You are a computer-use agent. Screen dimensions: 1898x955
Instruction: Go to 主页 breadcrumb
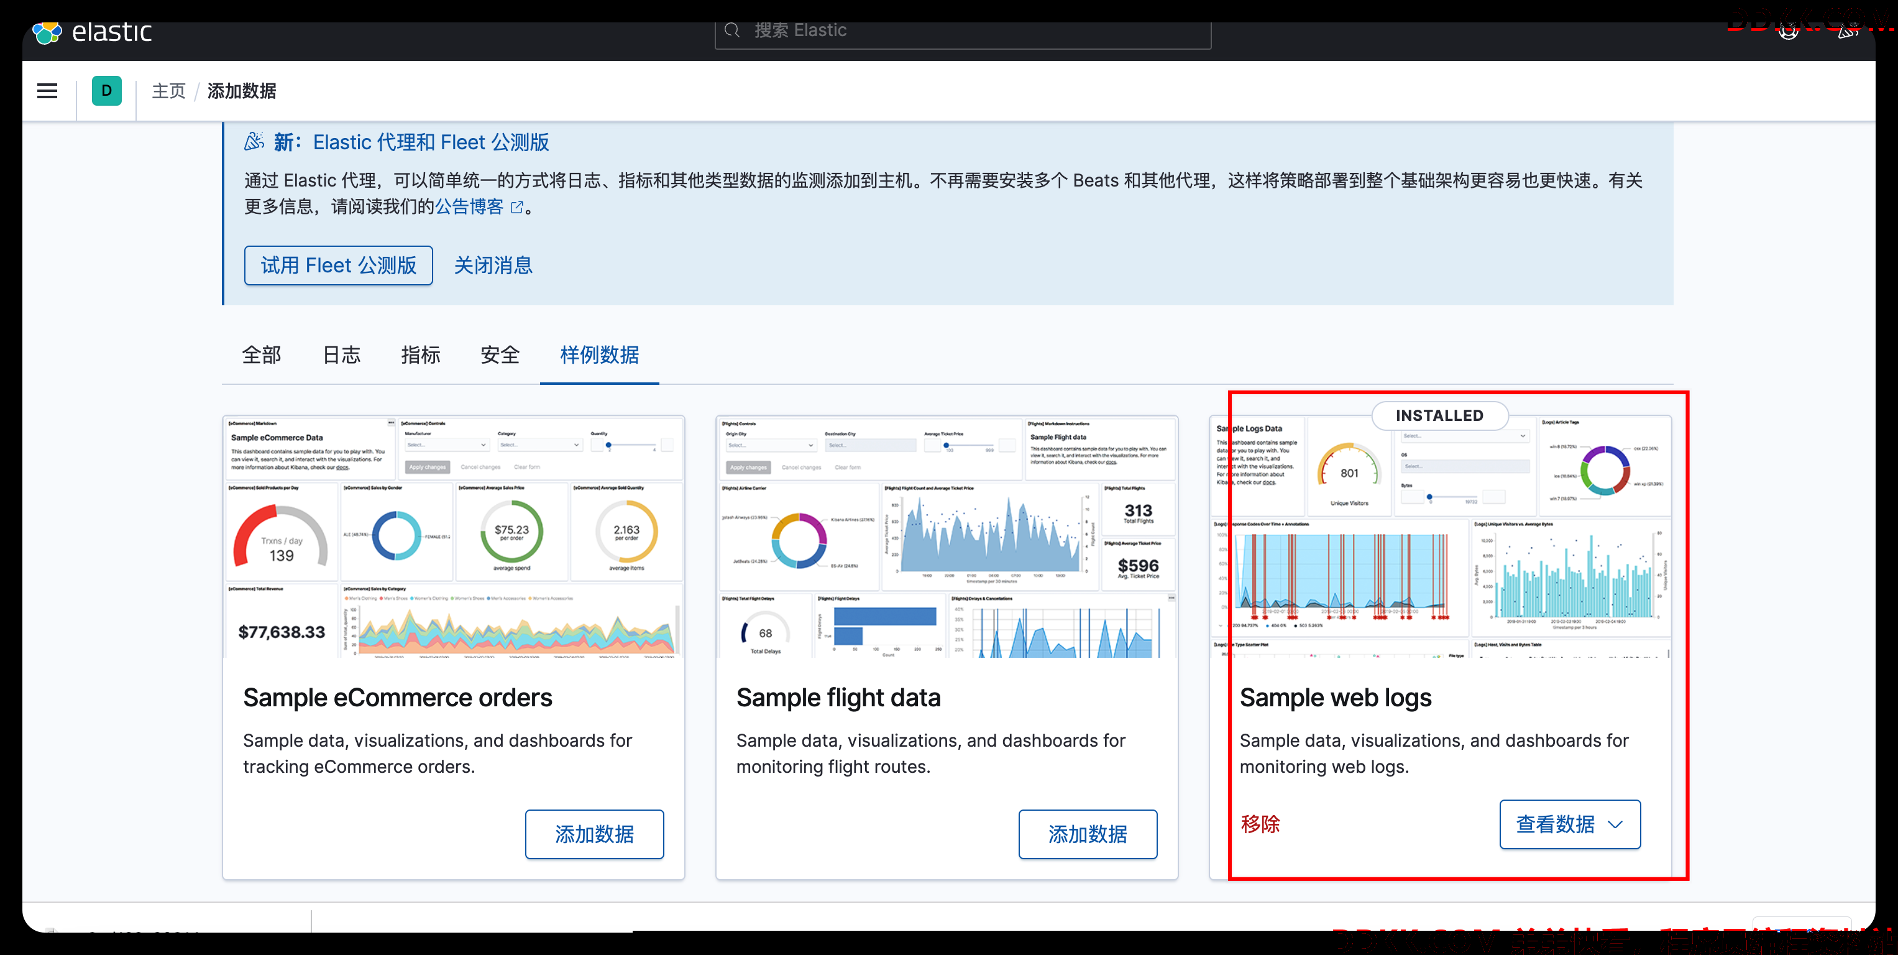point(168,91)
